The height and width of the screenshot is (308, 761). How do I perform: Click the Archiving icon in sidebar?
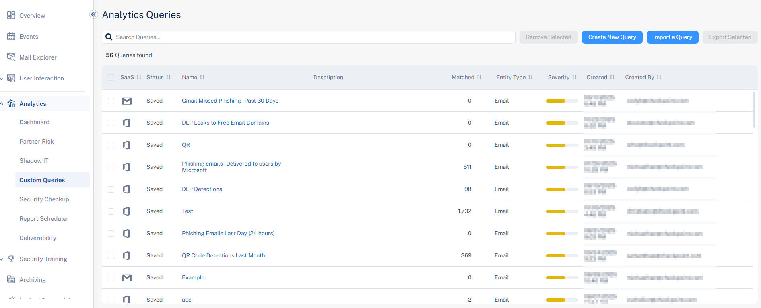11,279
